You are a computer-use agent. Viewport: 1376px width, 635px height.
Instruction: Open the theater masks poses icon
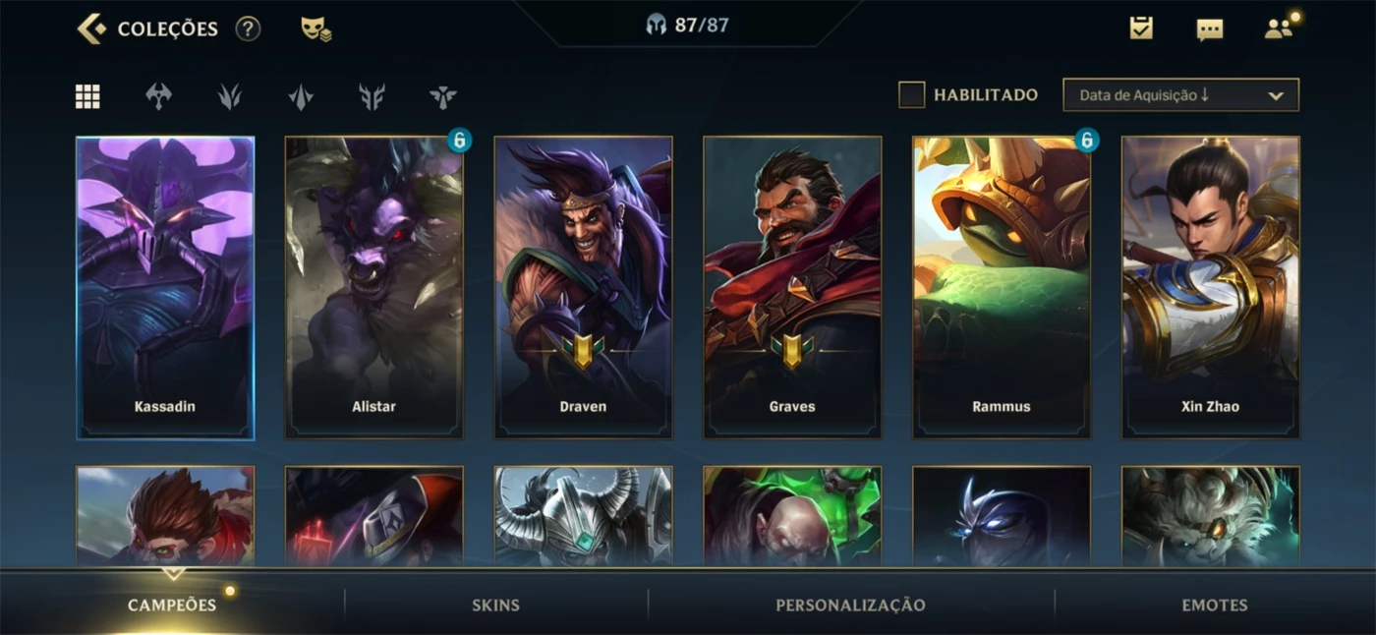[x=315, y=29]
